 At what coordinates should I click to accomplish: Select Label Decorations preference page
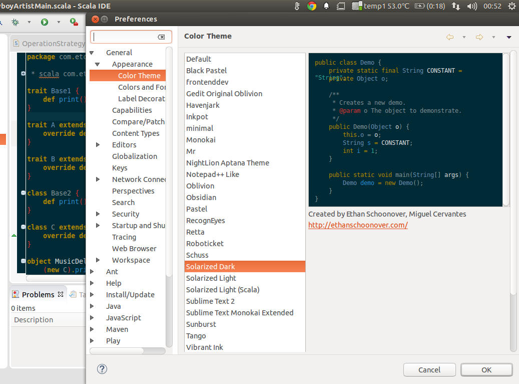(142, 99)
